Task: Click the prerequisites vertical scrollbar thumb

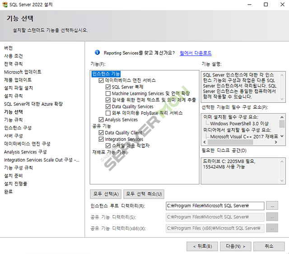Action: coord(282,124)
